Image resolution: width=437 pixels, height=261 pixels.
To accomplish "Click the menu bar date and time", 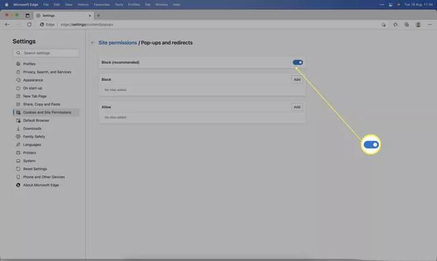I will point(419,5).
